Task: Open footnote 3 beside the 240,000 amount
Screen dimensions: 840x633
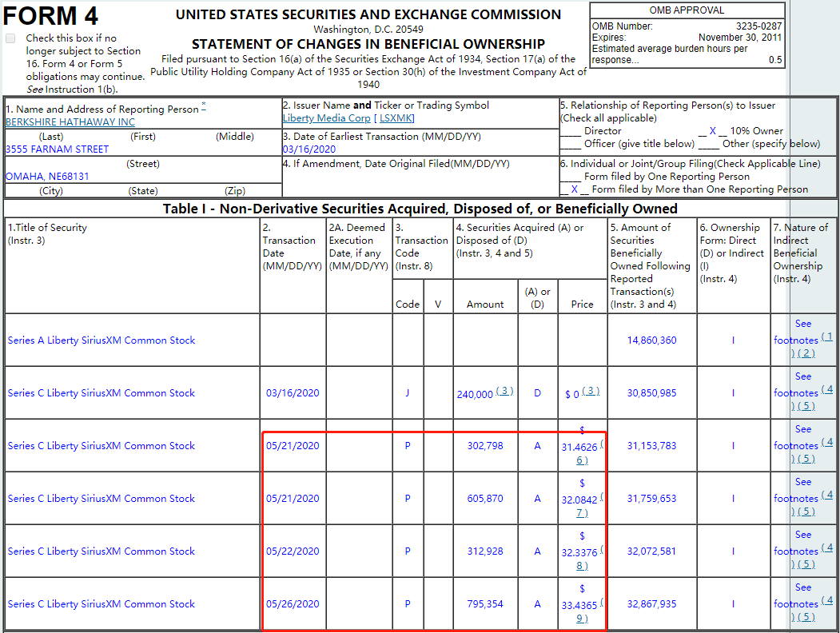Action: [x=504, y=391]
